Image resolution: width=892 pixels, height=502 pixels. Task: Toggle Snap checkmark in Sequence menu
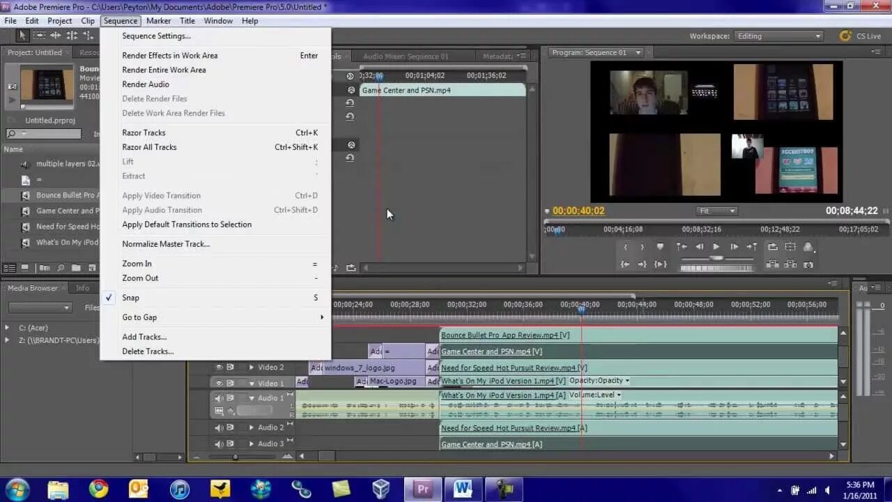[x=109, y=298]
